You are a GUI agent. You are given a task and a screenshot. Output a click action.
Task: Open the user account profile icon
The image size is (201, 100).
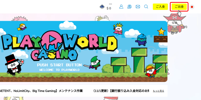[x=121, y=7]
